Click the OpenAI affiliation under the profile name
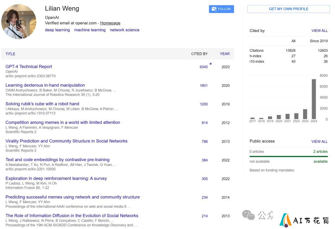 pos(52,17)
